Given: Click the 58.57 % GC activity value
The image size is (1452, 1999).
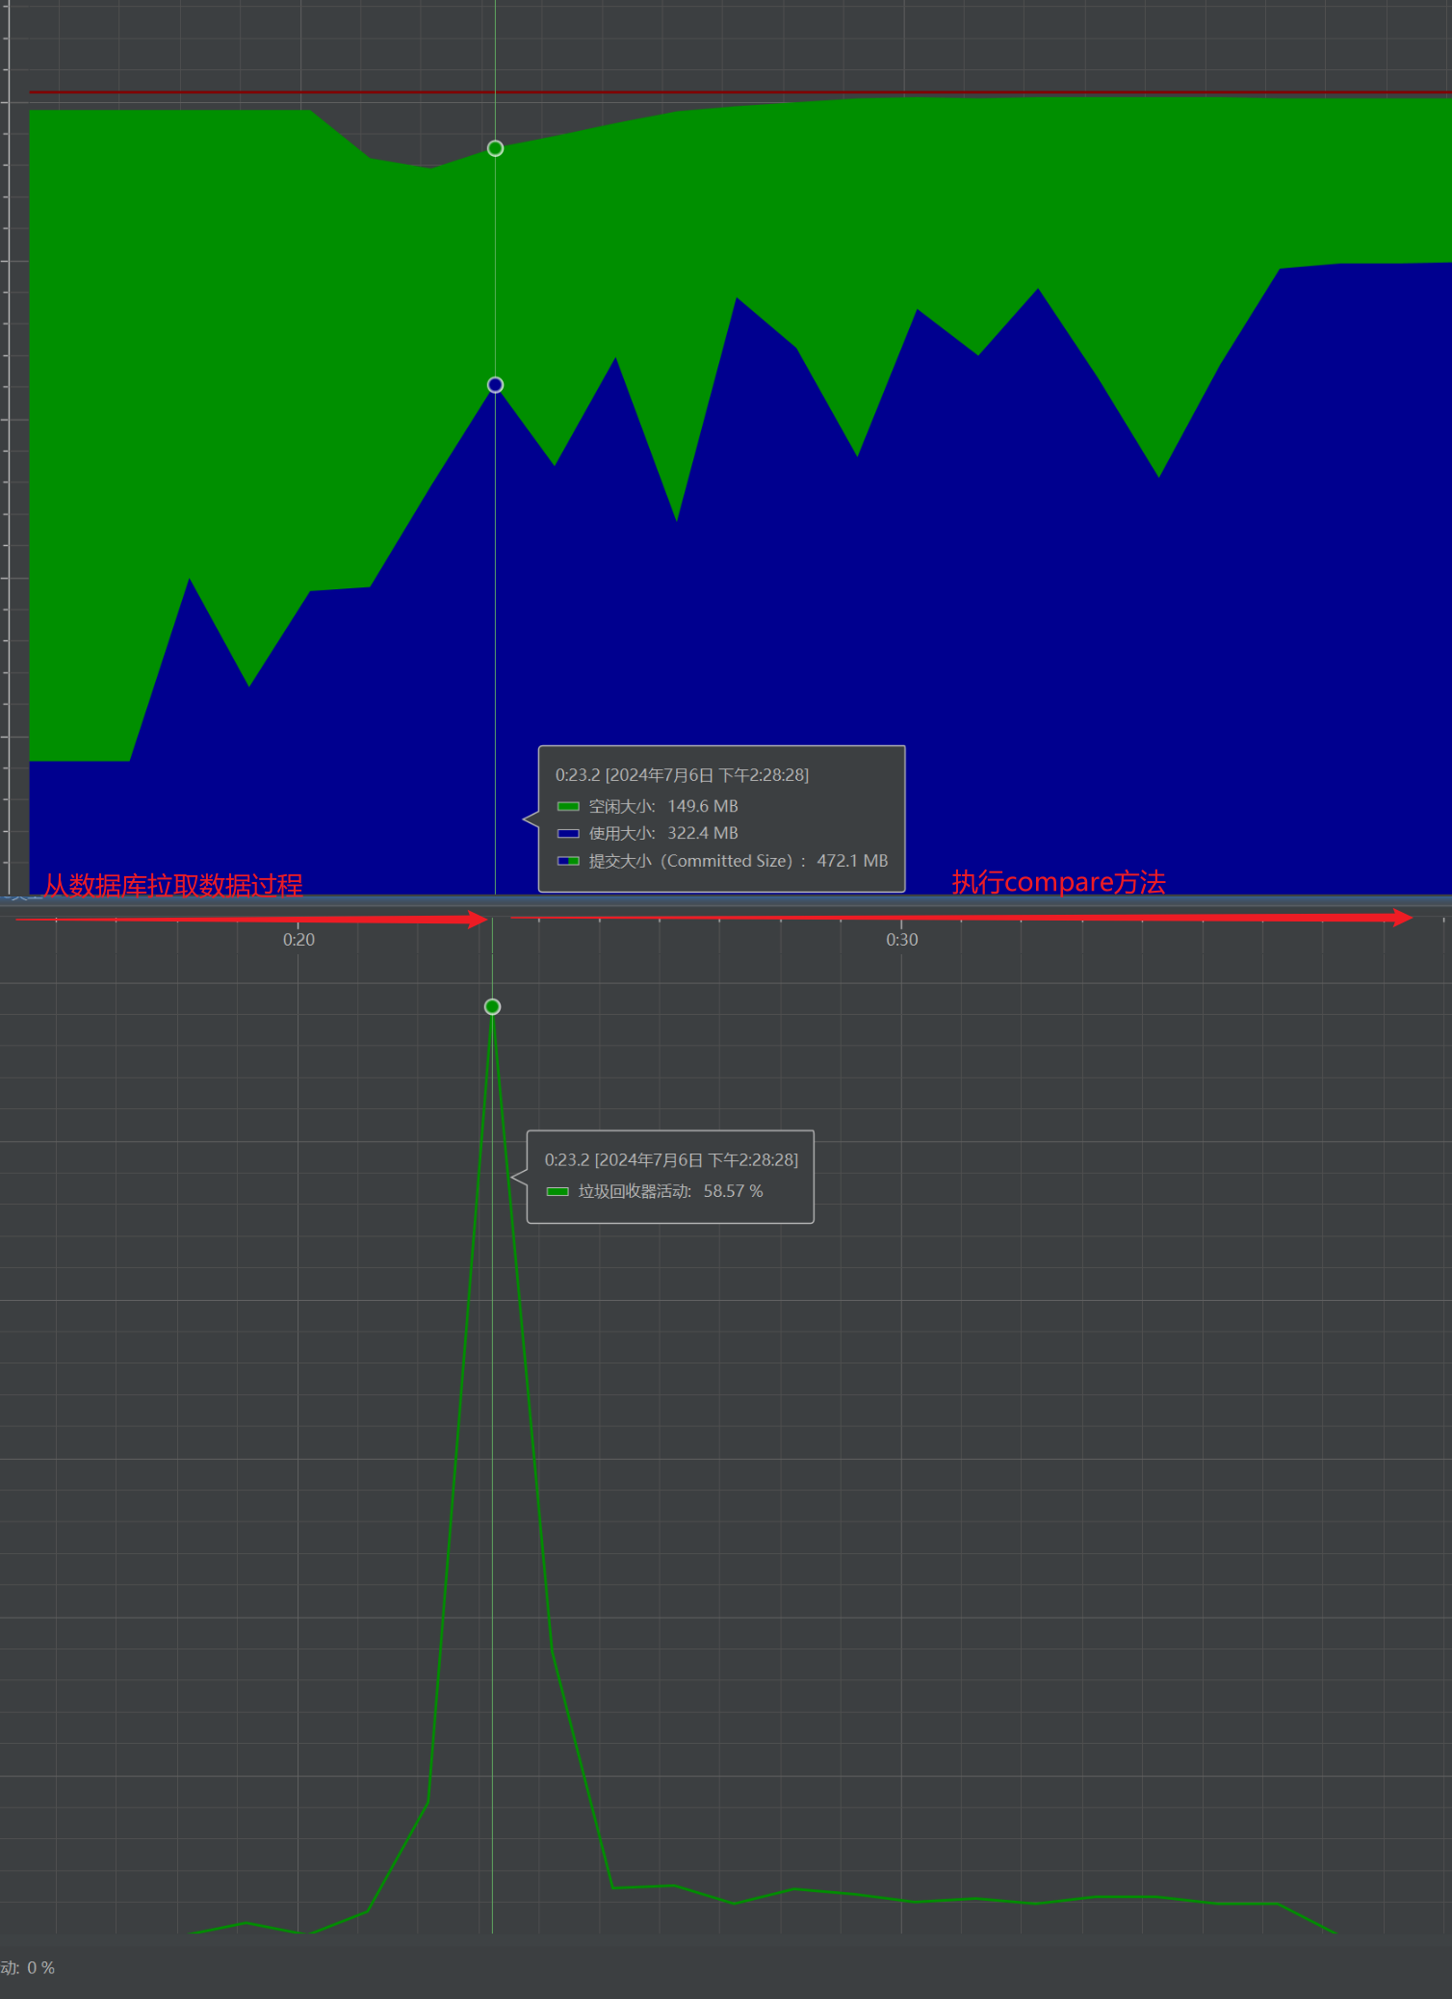Looking at the screenshot, I should (x=733, y=1192).
